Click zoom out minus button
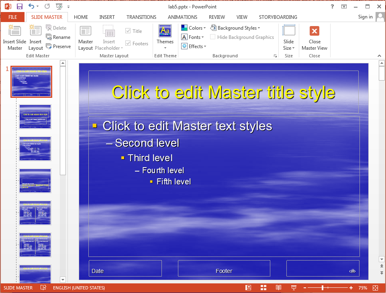Screen dimensions: 386x293 click(x=305, y=288)
